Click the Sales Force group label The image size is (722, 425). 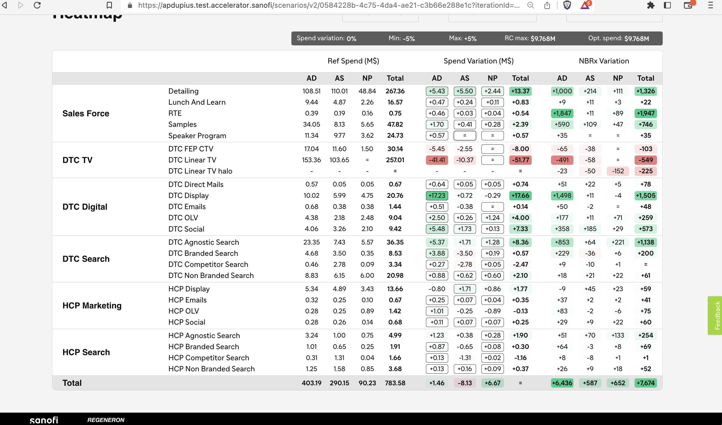[x=86, y=113]
